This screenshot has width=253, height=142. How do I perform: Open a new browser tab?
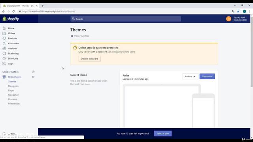[x=43, y=6]
